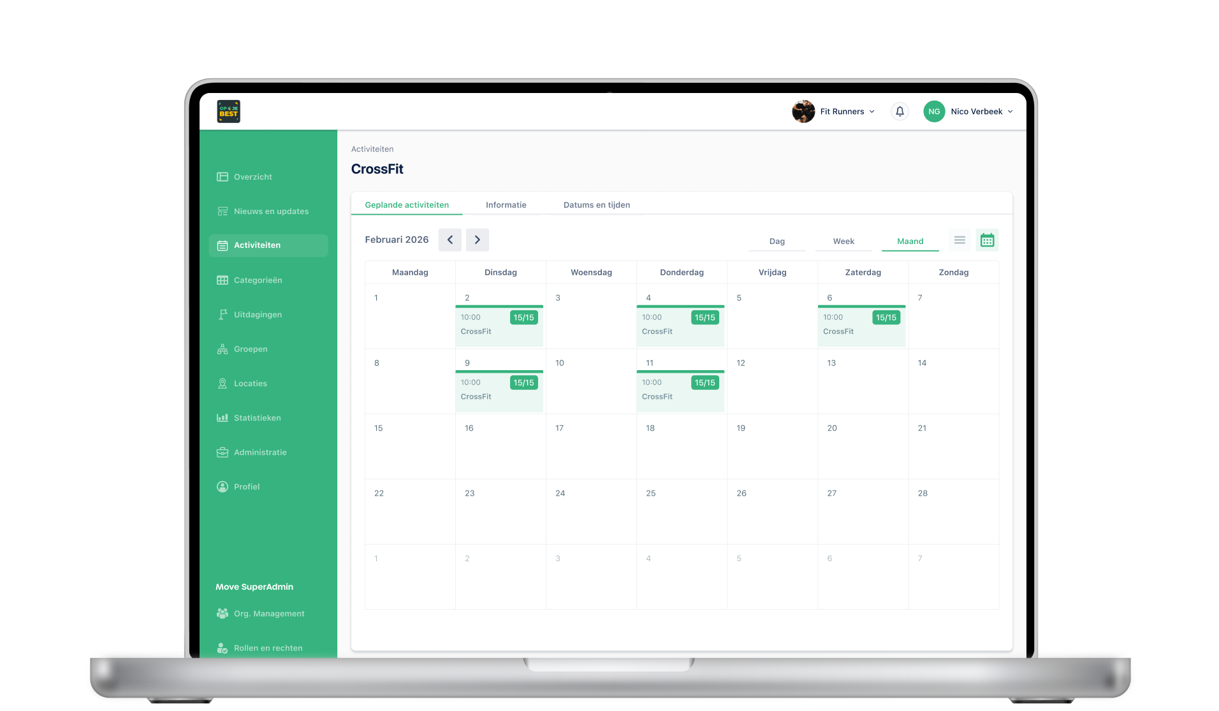Open Overzicht in the sidebar
This screenshot has width=1219, height=711.
(252, 177)
